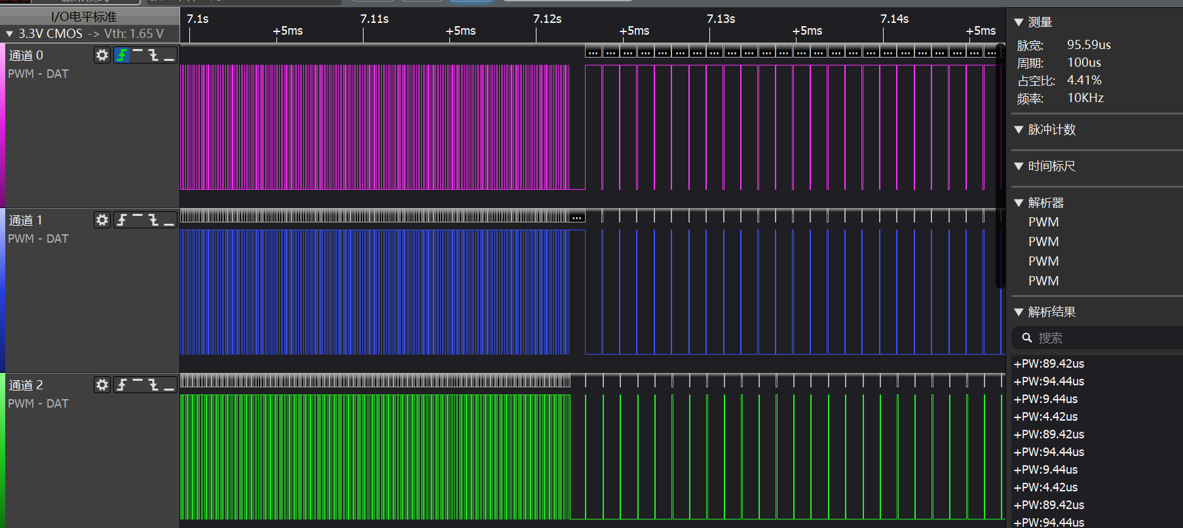Click the 7.12s marker on time ruler
Screen dimensions: 1183x528
tap(547, 20)
